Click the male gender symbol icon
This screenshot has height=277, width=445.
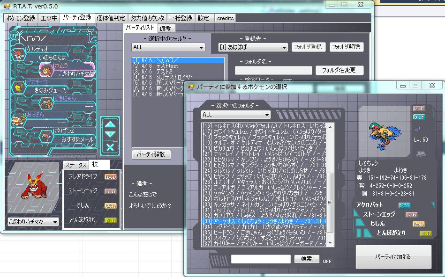[x=417, y=129]
